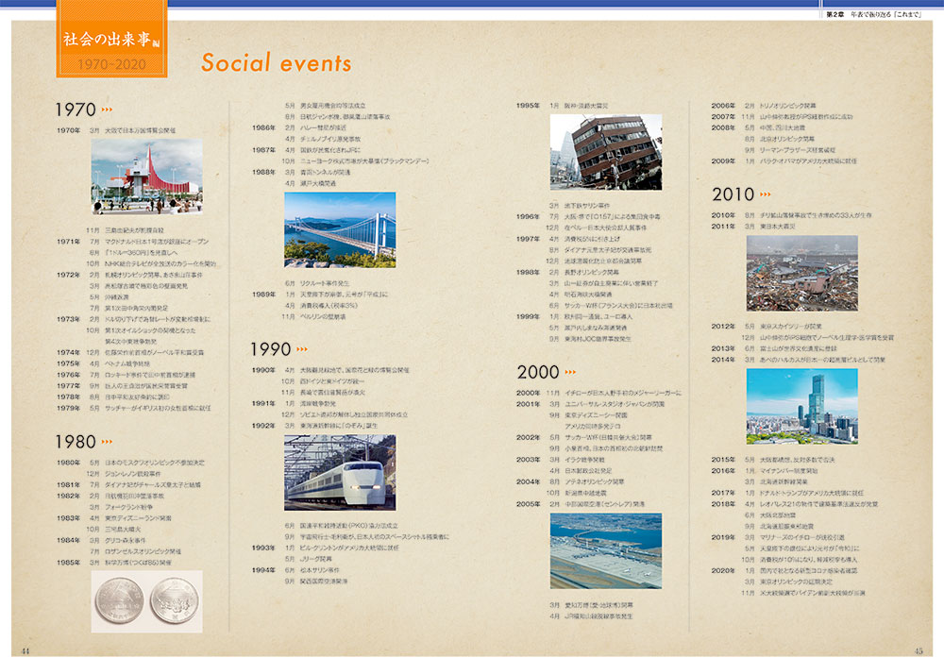Click page number 45 at bottom right
Screen dimensions: 944x658
point(920,650)
